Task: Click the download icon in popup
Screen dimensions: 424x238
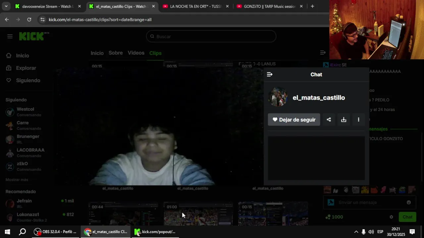Action: tap(344, 120)
